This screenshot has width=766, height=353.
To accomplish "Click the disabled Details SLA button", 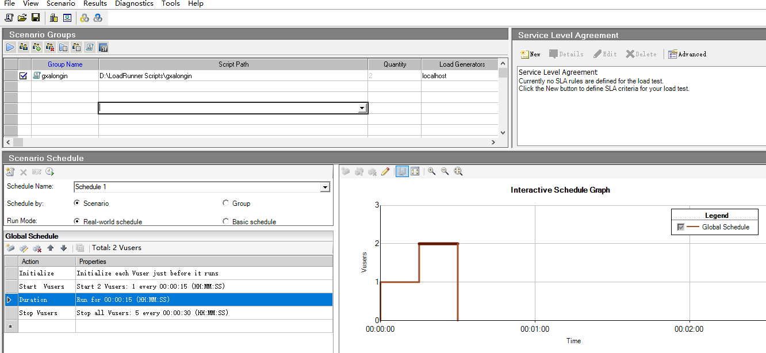I will pos(566,54).
